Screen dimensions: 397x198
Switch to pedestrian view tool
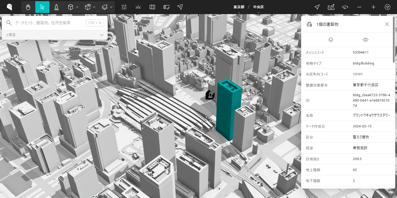(x=56, y=7)
